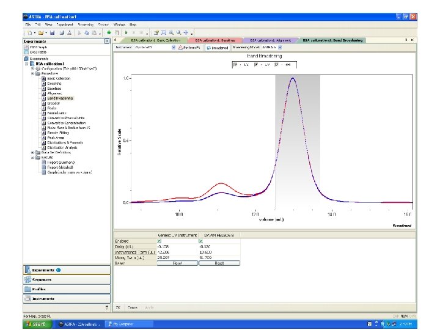The height and width of the screenshot is (330, 440).
Task: Collapse the Procedures folder node
Action: [32, 73]
